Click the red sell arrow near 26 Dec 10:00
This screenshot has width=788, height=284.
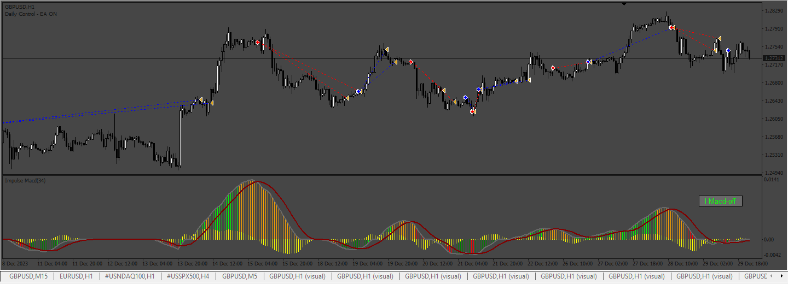pyautogui.click(x=553, y=68)
